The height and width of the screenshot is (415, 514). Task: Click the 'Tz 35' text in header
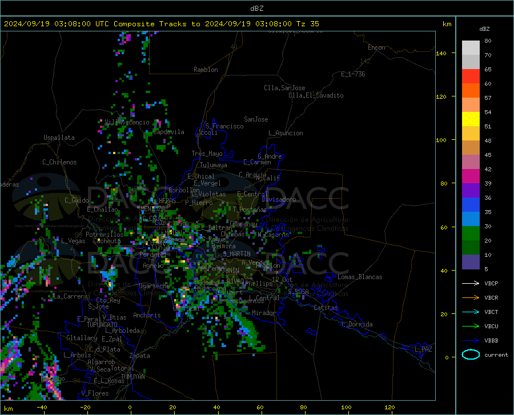307,24
